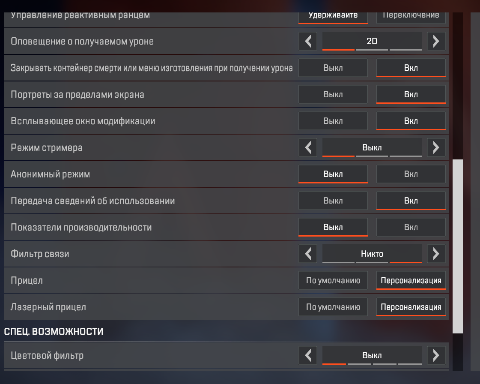The height and width of the screenshot is (384, 480).
Task: Open the Фильтр связи value box showing Никто
Action: [372, 254]
